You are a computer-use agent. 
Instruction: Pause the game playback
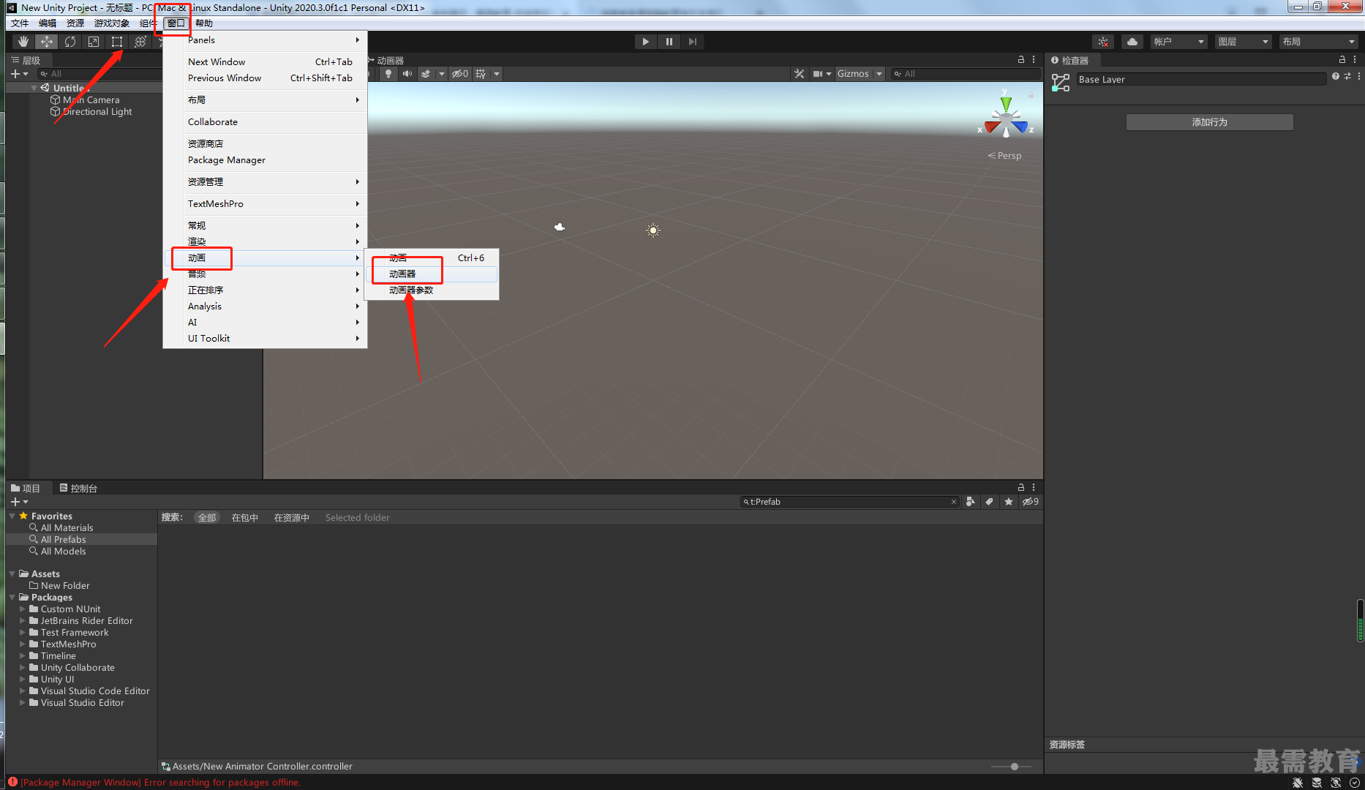pyautogui.click(x=669, y=42)
